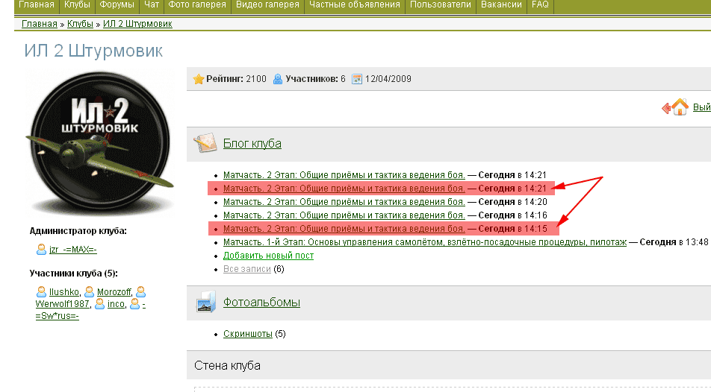Viewport: 711px width, 392px height.
Task: Click the Выйти link near home icon
Action: pos(701,107)
